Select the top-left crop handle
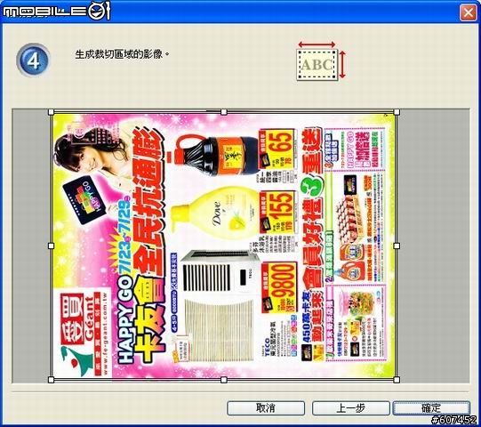 tap(52, 112)
